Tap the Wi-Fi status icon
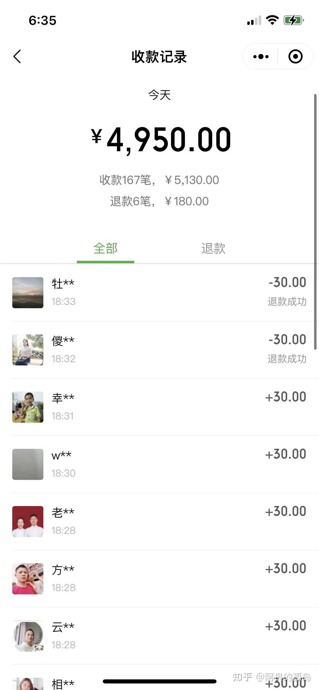 272,20
